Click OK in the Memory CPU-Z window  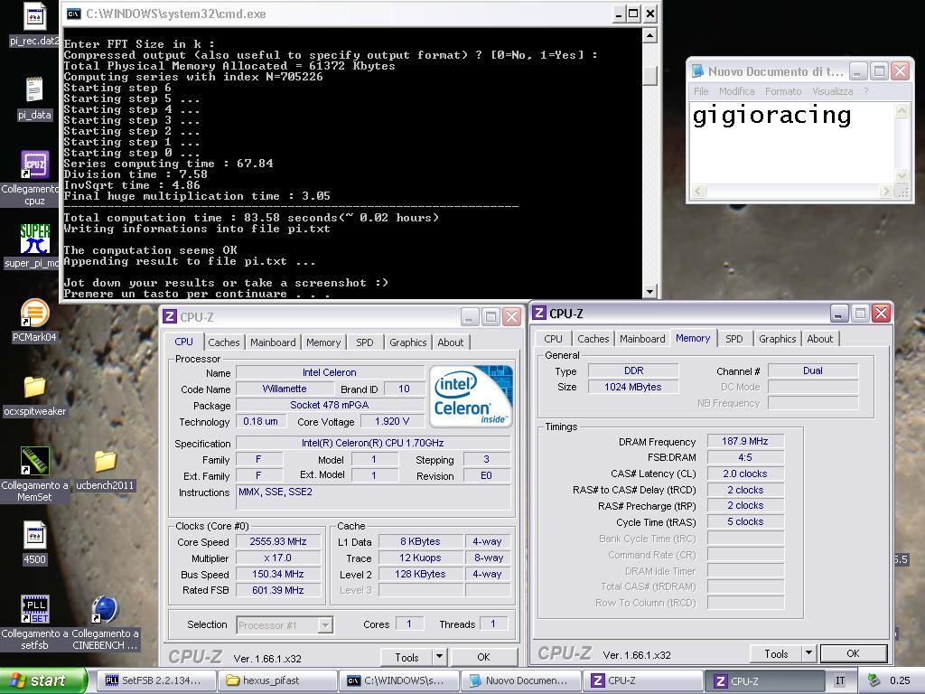(x=853, y=653)
